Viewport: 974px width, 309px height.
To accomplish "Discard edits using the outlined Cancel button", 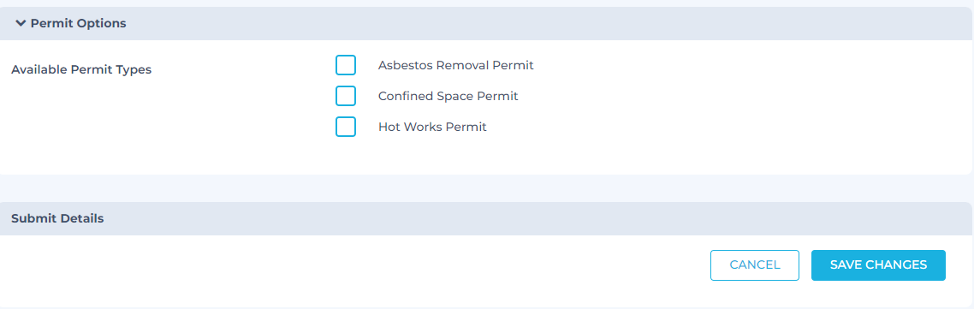I will click(x=755, y=264).
